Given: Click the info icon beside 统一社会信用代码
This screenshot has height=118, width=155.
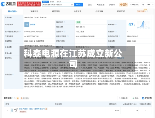Looking at the screenshot, I should pos(20,32).
